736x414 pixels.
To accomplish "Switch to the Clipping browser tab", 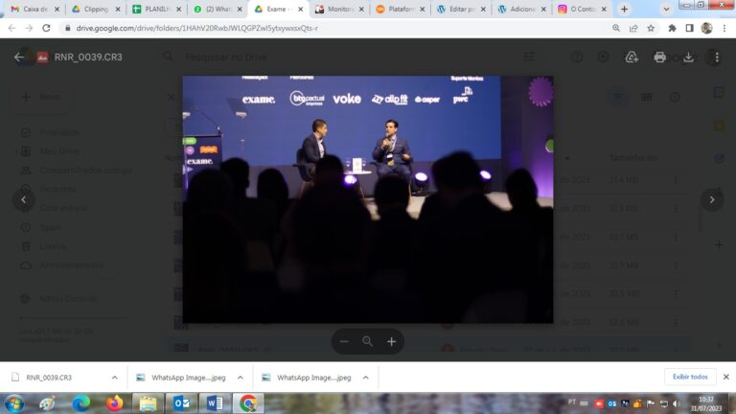I will (95, 9).
